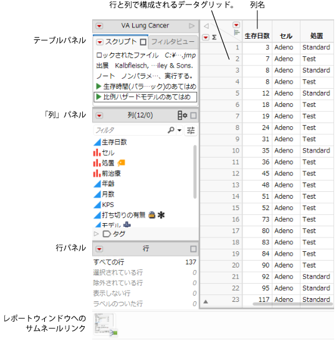Select the スクリプト tab
The image size is (336, 340).
click(120, 42)
